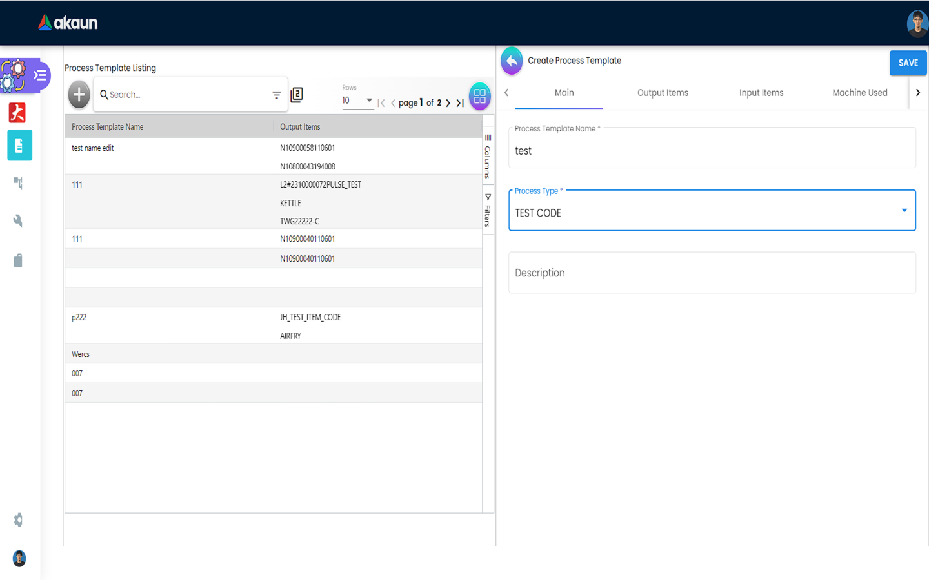Viewport: 929px width, 580px height.
Task: Click the SAVE button
Action: click(908, 63)
